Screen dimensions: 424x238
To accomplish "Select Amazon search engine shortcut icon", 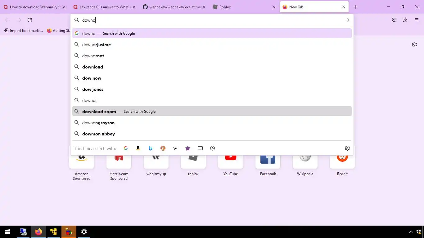I will point(138,148).
